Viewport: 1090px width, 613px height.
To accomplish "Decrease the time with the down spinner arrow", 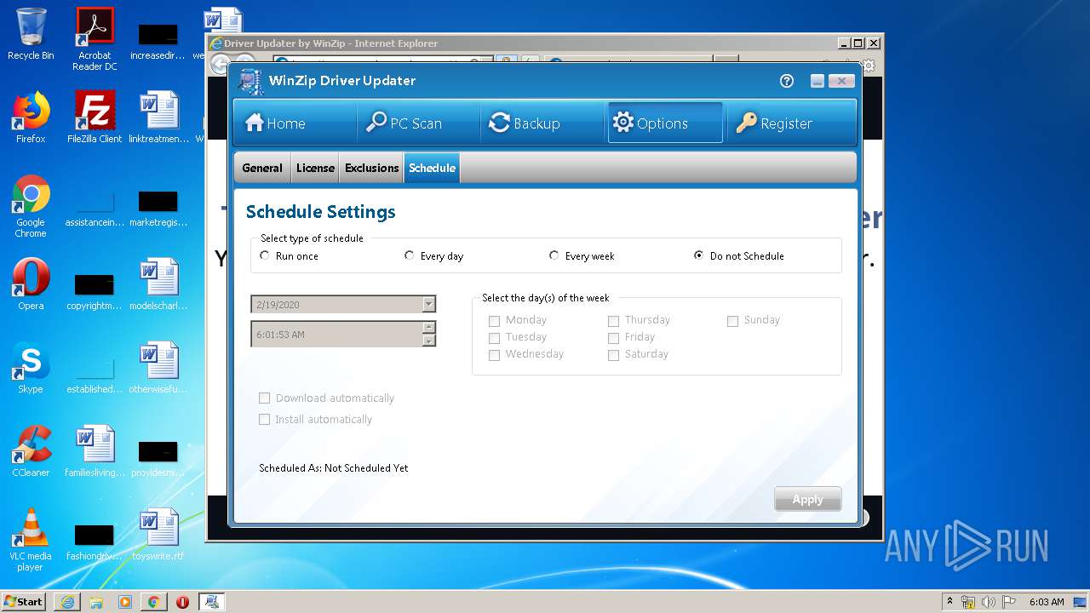I will (x=429, y=341).
